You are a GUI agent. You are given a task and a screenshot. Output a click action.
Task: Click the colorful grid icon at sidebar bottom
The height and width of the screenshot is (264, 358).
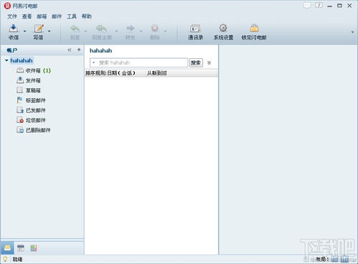click(34, 248)
